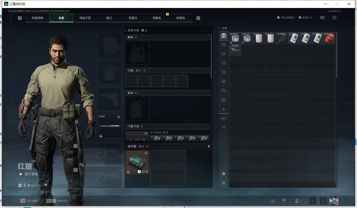Viewport: 357px width, 208px height.
Task: Select the golden chain item in warehouse
Action: [282, 38]
